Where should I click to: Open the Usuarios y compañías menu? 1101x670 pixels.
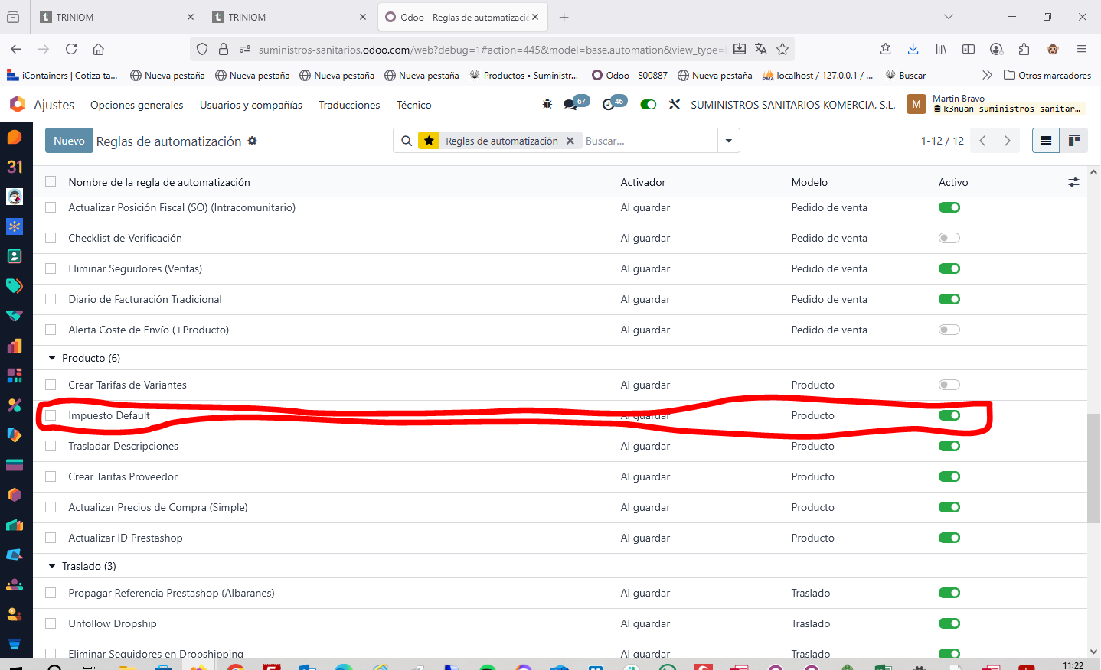point(250,105)
